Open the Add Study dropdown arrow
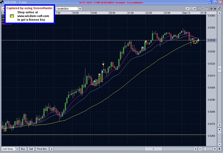This screenshot has height=153, width=223. [x=17, y=149]
